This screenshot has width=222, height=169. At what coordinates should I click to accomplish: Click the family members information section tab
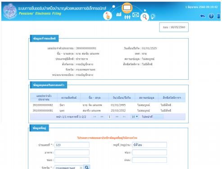[x=49, y=85]
